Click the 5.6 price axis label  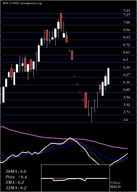126,120
